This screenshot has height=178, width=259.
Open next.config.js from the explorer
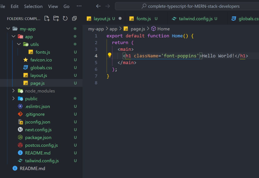[x=38, y=130]
